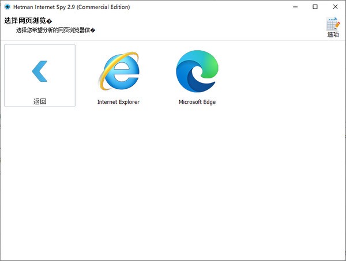Click the Hetman app icon in title bar
This screenshot has height=261, width=346.
pyautogui.click(x=7, y=7)
